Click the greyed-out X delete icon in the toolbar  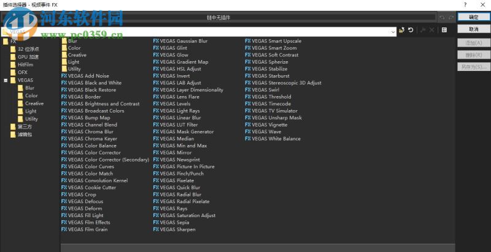[x=431, y=30]
